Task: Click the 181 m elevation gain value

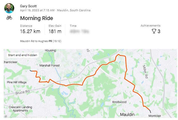Action: coord(55,32)
